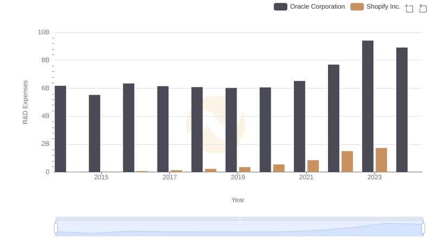433x249 pixels.
Task: Click the Oracle bar for 2016
Action: [129, 128]
